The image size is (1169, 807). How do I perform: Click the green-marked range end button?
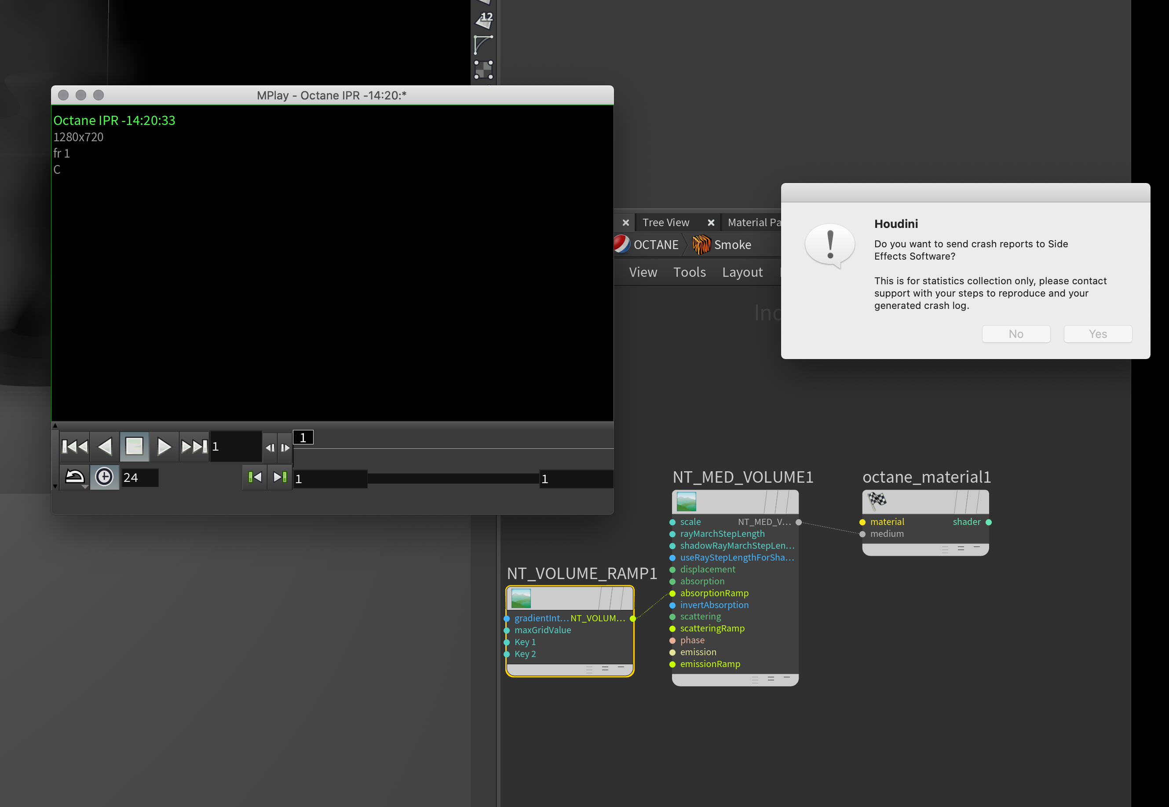279,477
